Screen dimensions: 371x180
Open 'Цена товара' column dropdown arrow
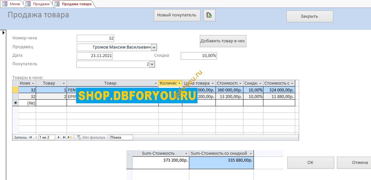coord(213,83)
